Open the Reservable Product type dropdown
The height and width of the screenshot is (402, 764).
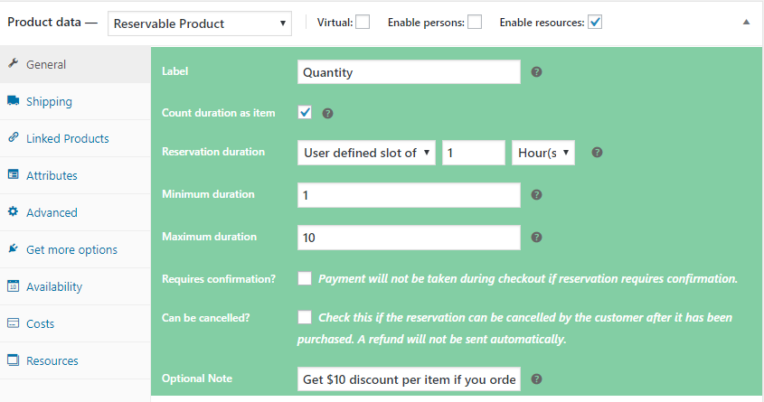200,23
